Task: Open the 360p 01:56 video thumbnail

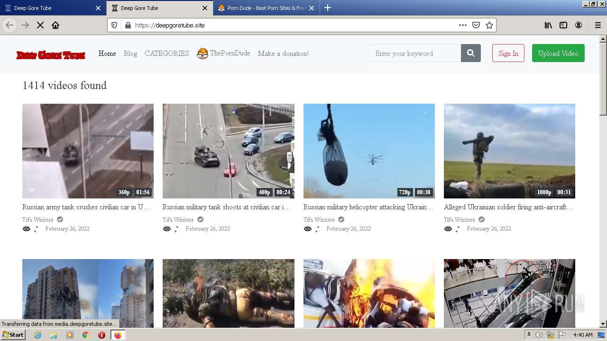Action: pos(88,151)
